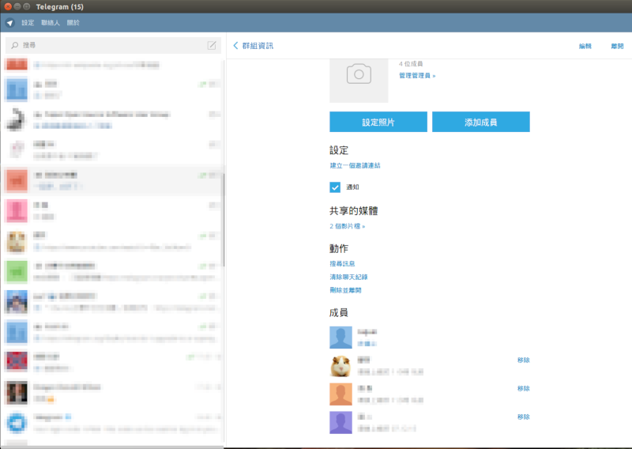Open the 聯絡人 contacts menu
Image resolution: width=632 pixels, height=449 pixels.
tap(51, 23)
